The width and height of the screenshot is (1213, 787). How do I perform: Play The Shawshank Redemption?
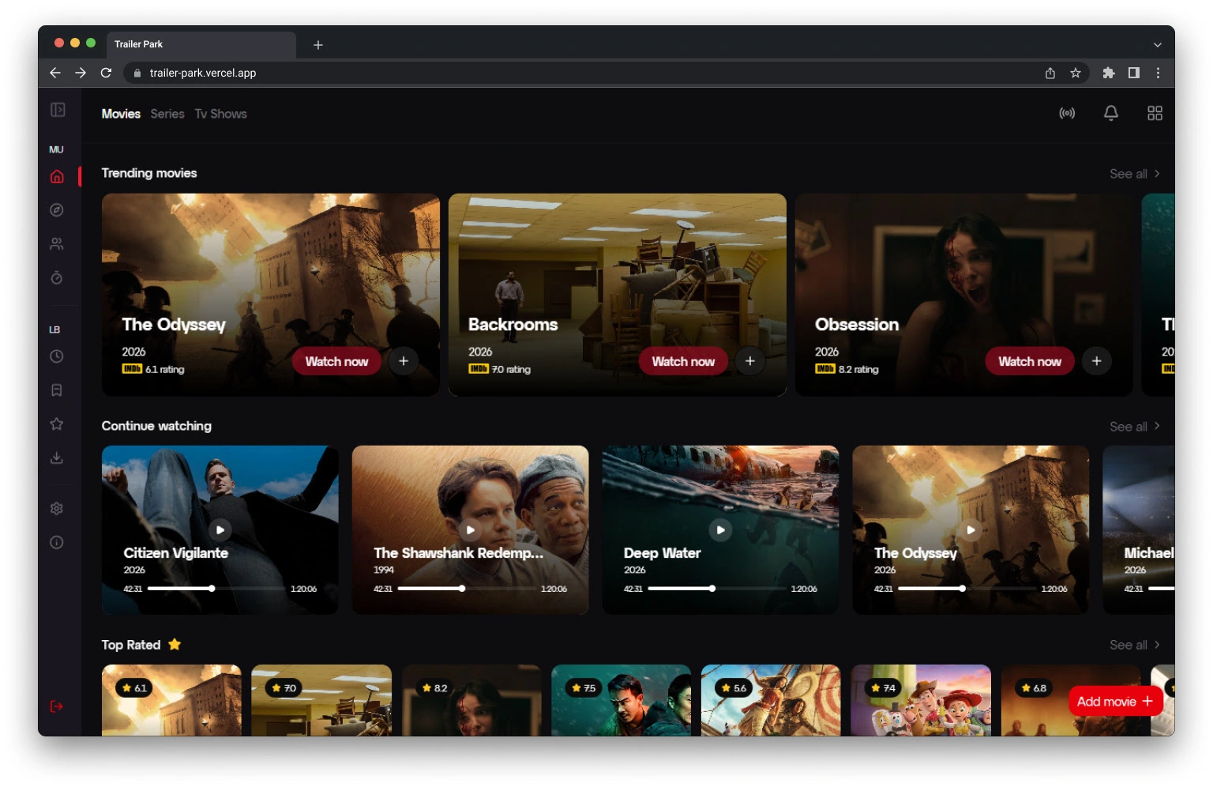(471, 529)
